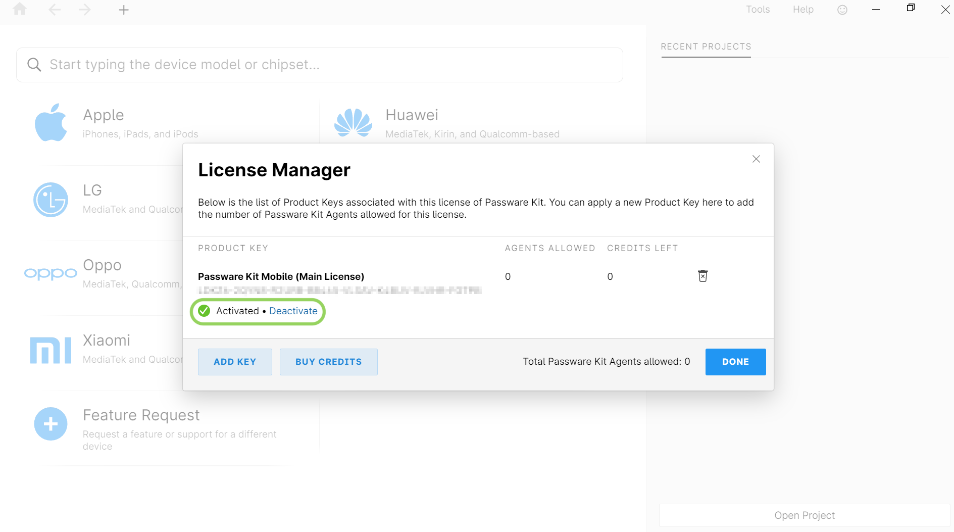Image resolution: width=954 pixels, height=532 pixels.
Task: Select the Oppo logo icon
Action: (x=51, y=273)
